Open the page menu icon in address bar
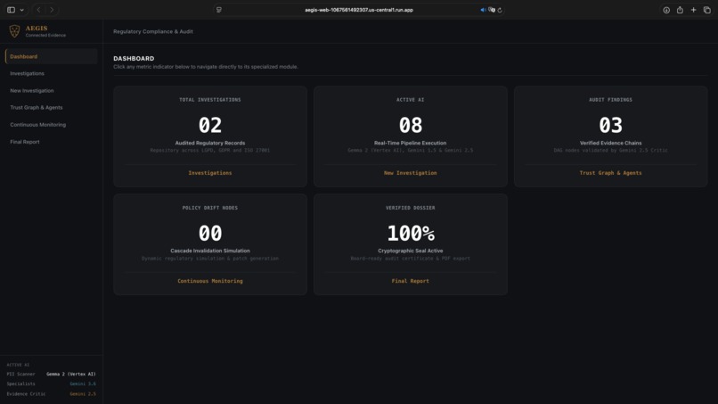 click(x=219, y=10)
